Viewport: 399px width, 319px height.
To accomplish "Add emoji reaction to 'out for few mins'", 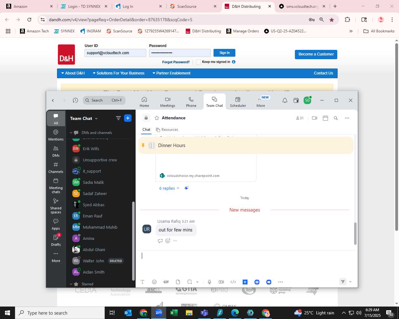I will click(x=168, y=241).
